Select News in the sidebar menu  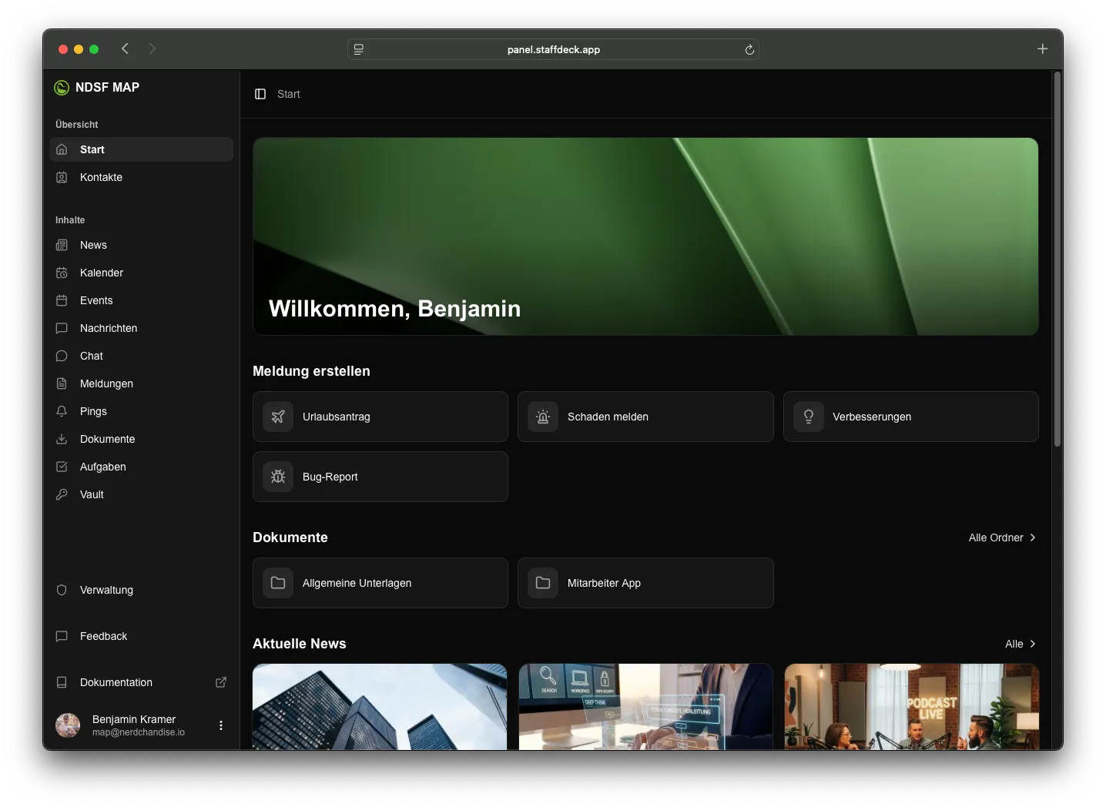tap(141, 245)
